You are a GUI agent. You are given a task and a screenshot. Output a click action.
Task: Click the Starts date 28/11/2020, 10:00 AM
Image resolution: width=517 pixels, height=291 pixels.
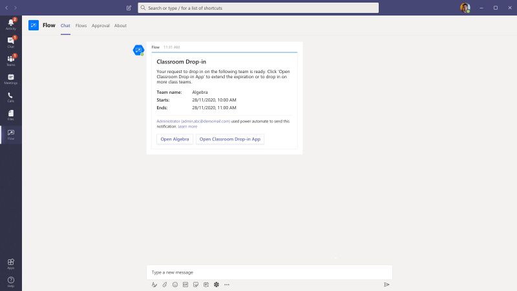click(214, 100)
